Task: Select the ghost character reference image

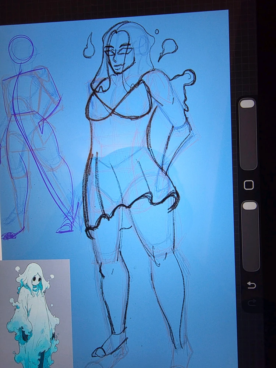Action: click(35, 314)
